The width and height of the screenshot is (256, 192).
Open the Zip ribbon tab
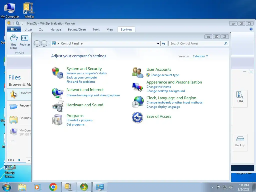[41, 29]
